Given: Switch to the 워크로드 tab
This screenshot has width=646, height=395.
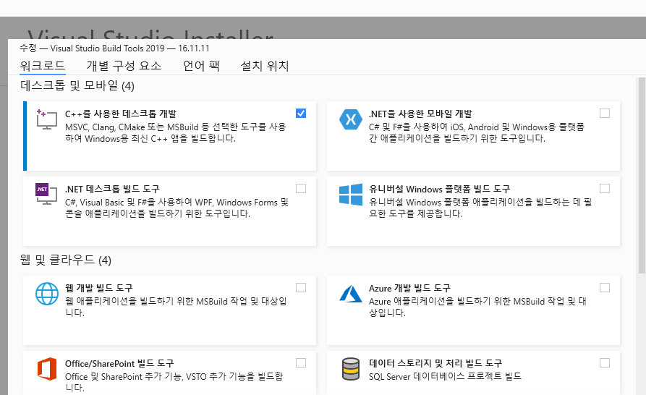Looking at the screenshot, I should click(43, 66).
